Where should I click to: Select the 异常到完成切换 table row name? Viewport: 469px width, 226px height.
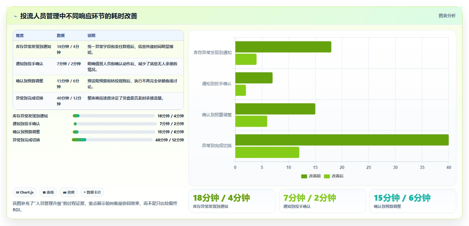point(30,98)
